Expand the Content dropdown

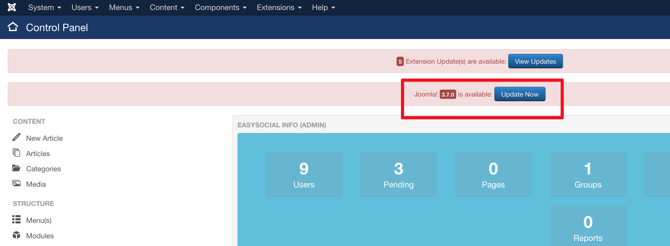click(167, 8)
